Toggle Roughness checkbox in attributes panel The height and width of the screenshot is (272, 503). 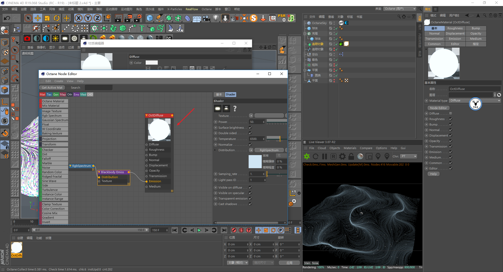pos(451,119)
